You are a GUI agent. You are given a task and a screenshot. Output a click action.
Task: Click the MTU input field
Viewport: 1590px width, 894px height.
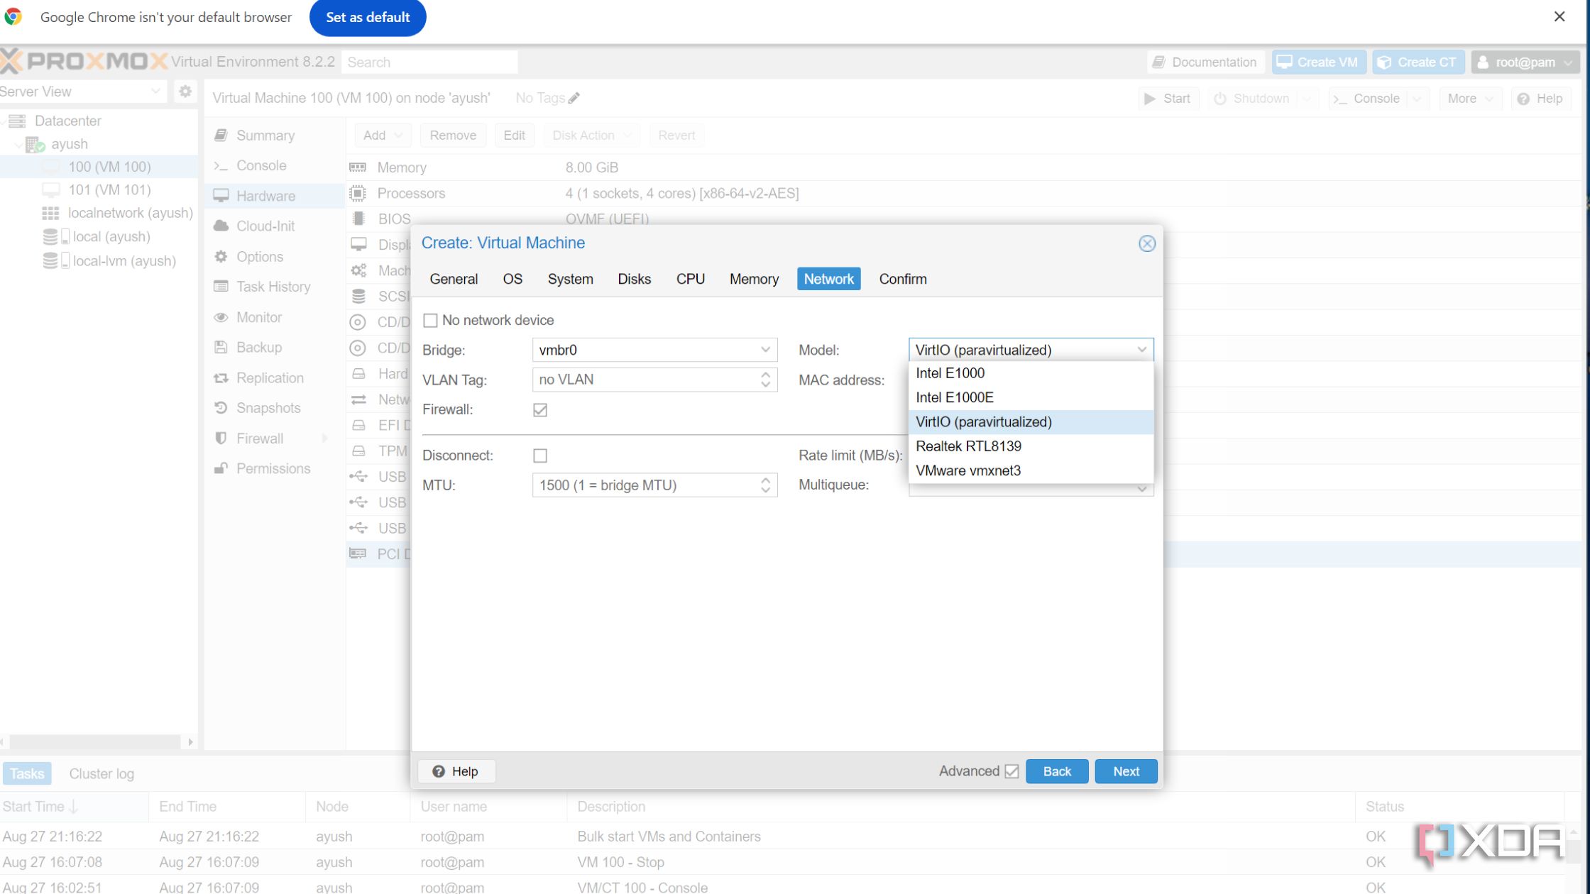tap(645, 485)
